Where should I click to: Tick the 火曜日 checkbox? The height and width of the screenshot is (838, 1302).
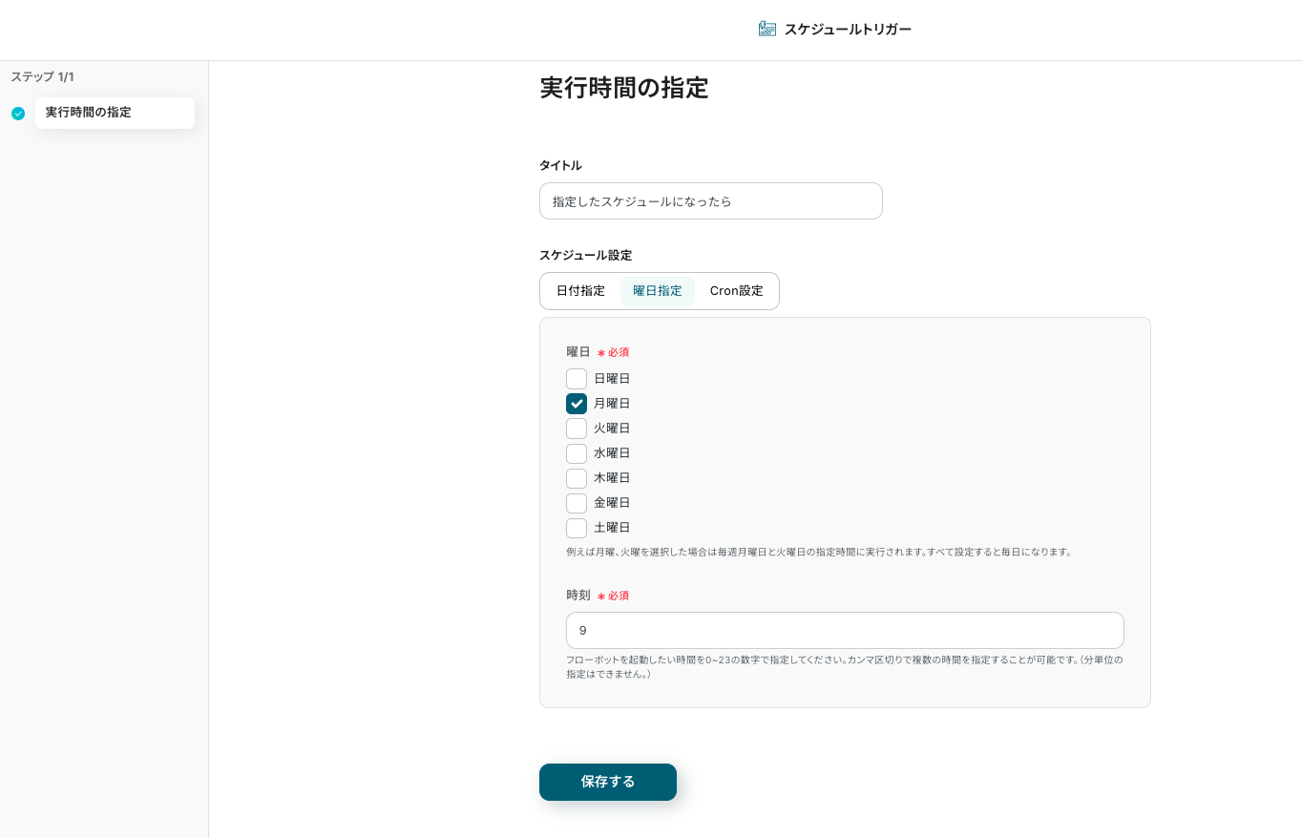coord(577,429)
